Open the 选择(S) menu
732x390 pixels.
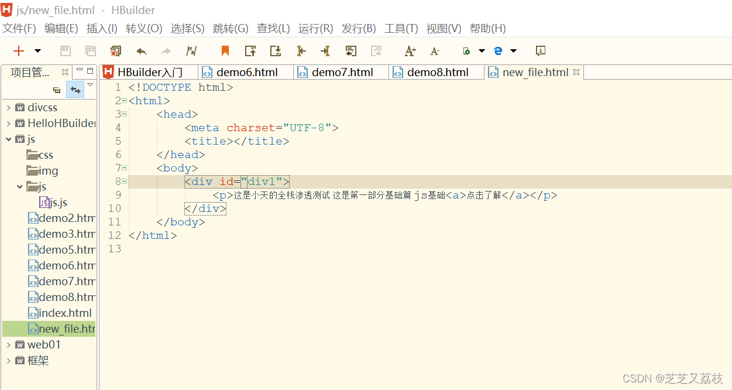[x=188, y=29]
